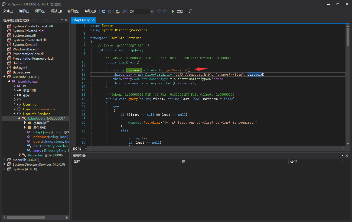This screenshot has height=222, width=352.
Task: Open the 调试(D) menu
Action: click(x=56, y=11)
